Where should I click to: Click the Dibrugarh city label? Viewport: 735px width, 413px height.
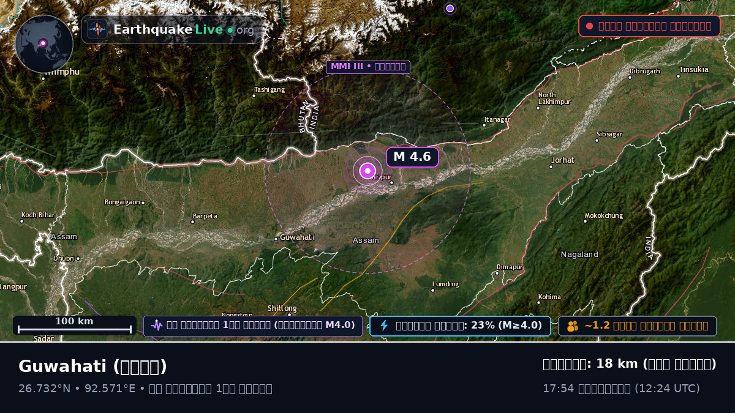644,71
